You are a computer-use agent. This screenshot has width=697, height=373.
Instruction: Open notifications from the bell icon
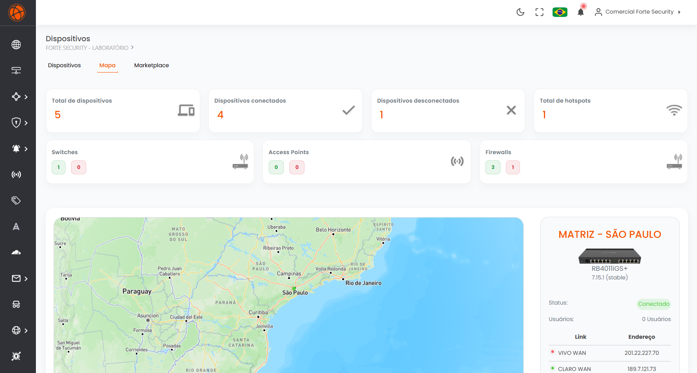coord(581,12)
